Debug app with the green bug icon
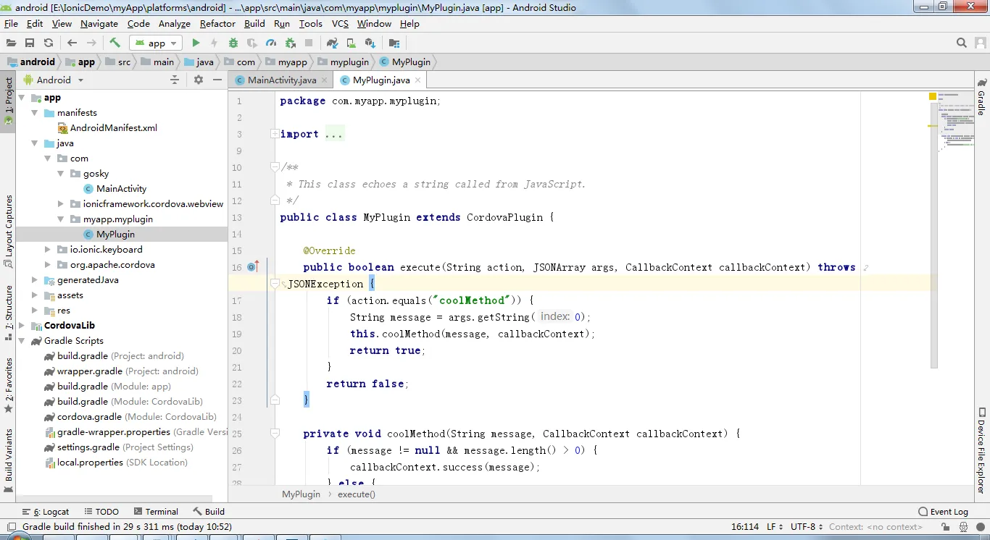The image size is (990, 540). 233,43
